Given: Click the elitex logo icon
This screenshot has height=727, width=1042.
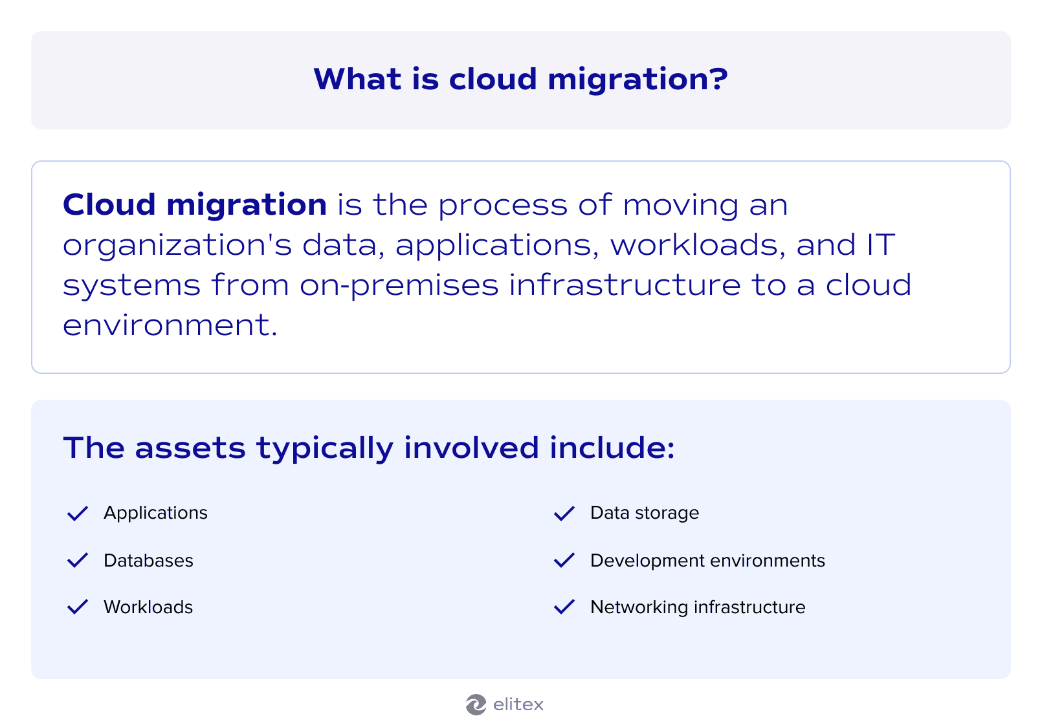Looking at the screenshot, I should click(x=476, y=705).
